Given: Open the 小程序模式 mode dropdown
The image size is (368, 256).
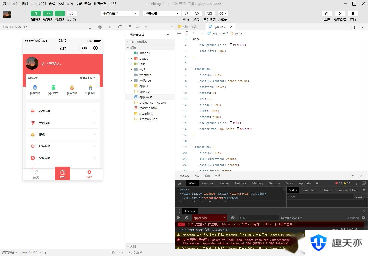Looking at the screenshot, I should tap(120, 14).
